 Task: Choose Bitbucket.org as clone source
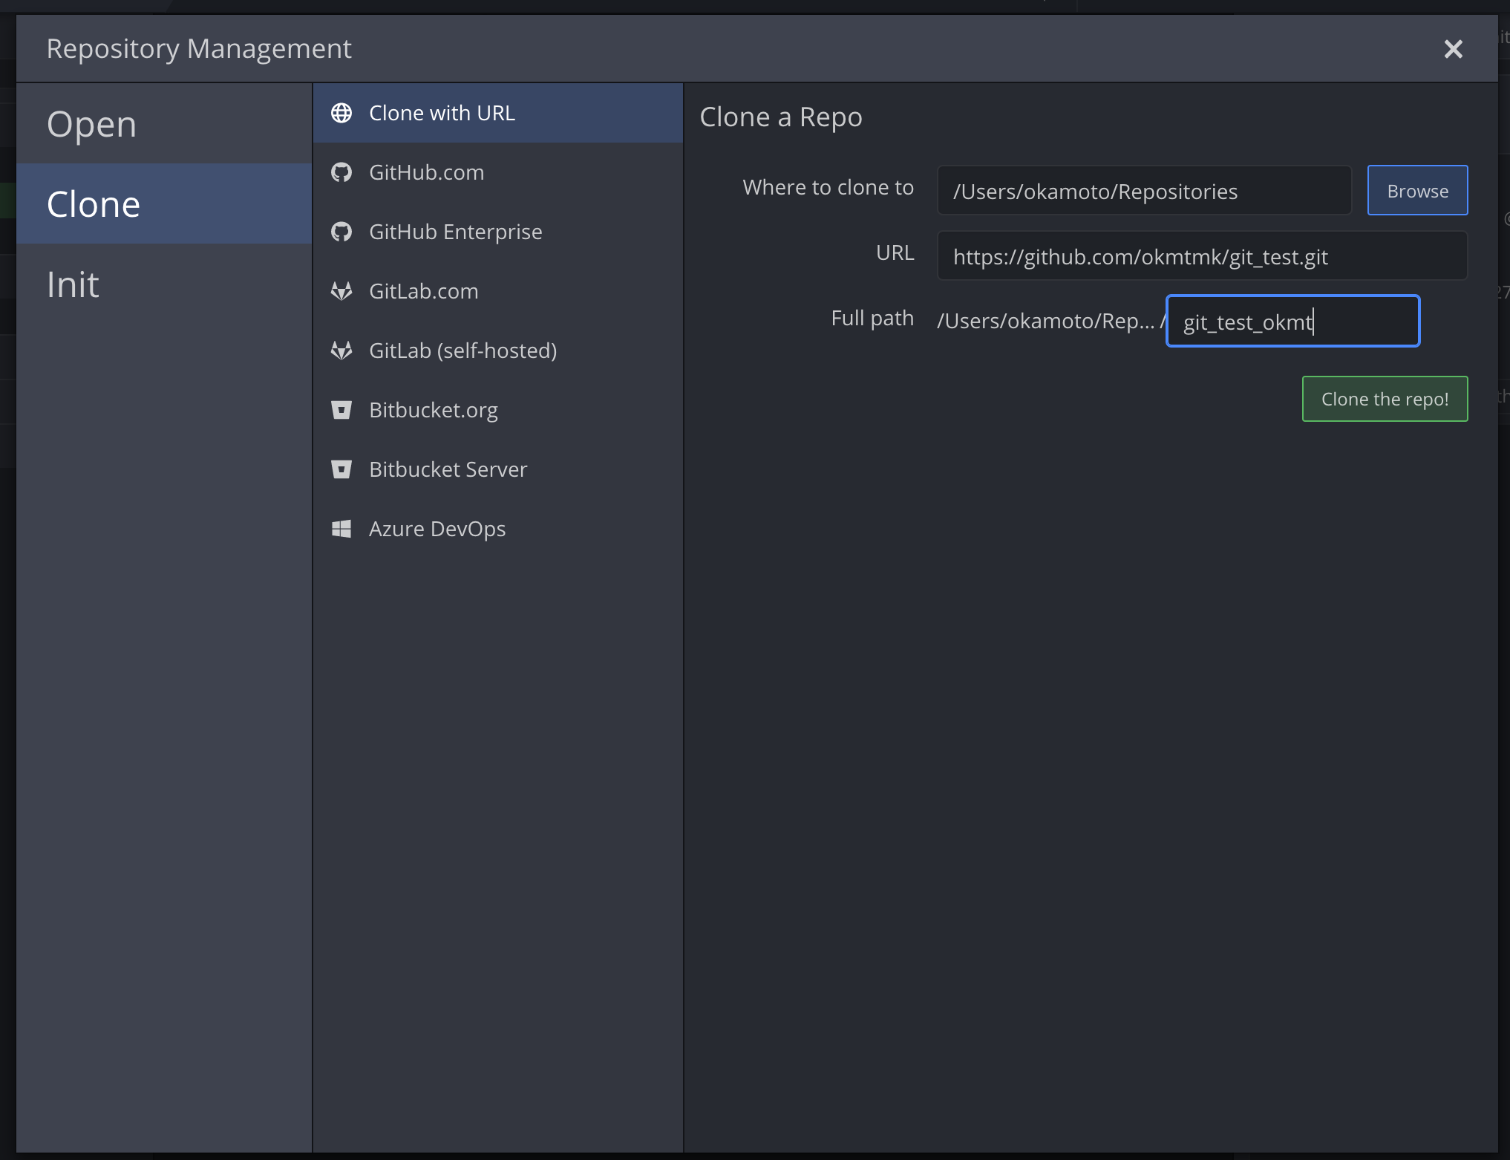point(497,410)
